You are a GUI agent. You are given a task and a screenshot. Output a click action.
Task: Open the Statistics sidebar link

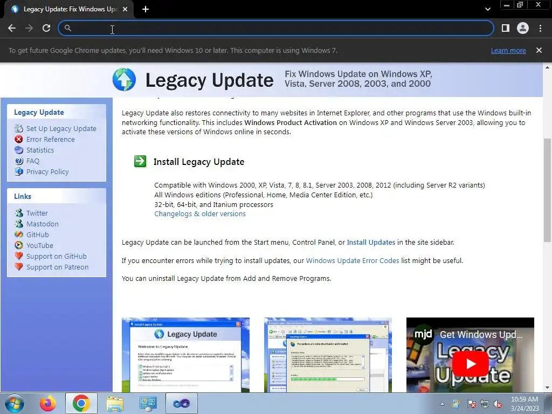[x=40, y=150]
